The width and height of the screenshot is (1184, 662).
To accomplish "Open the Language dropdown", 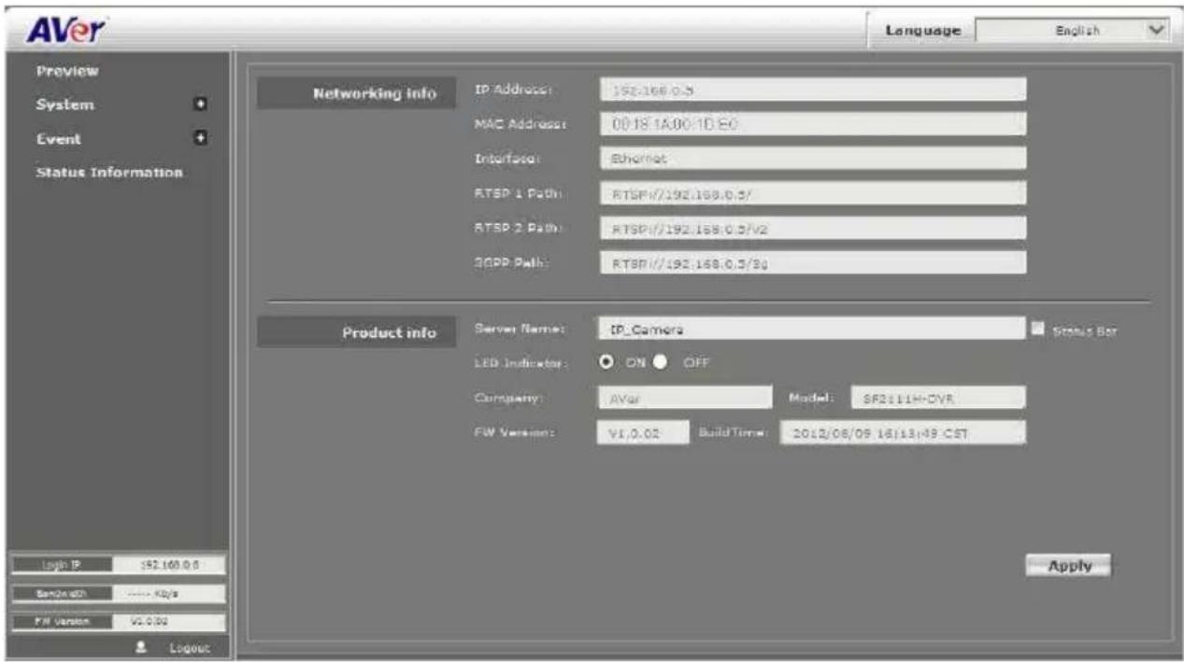I will 1074,31.
